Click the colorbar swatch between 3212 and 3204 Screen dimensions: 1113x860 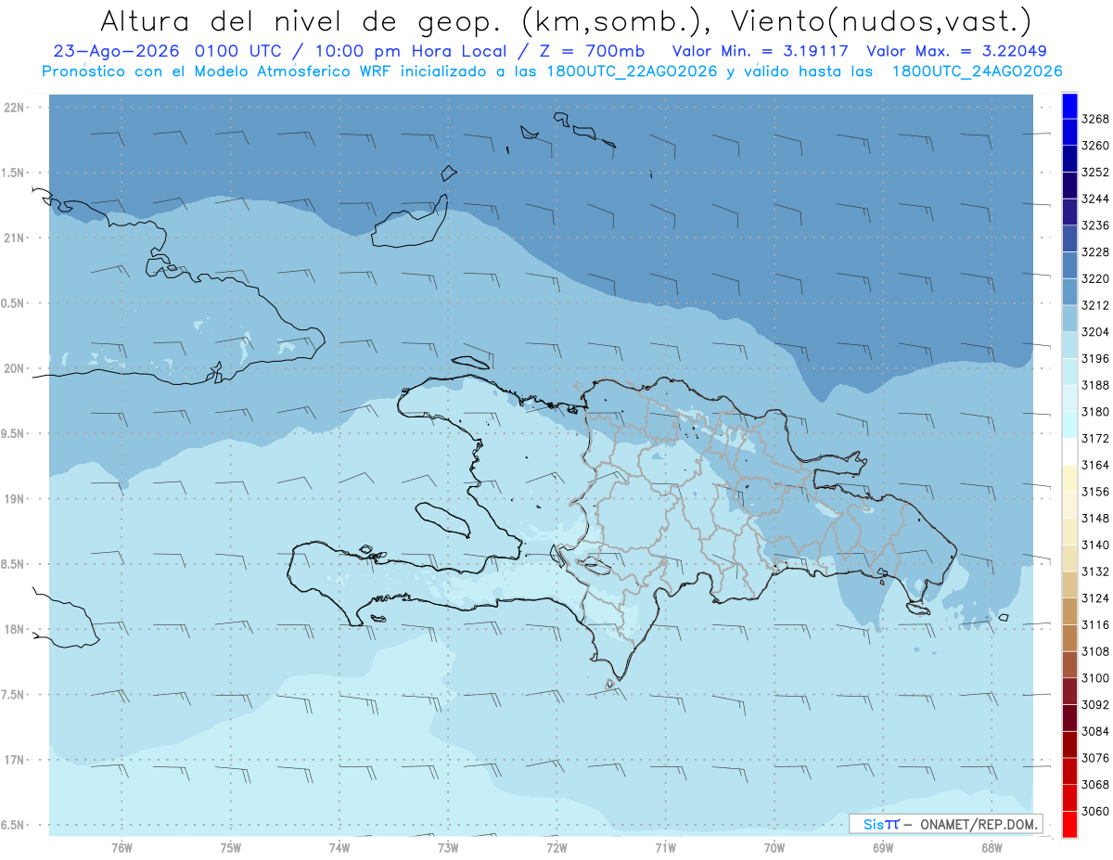(x=1068, y=317)
